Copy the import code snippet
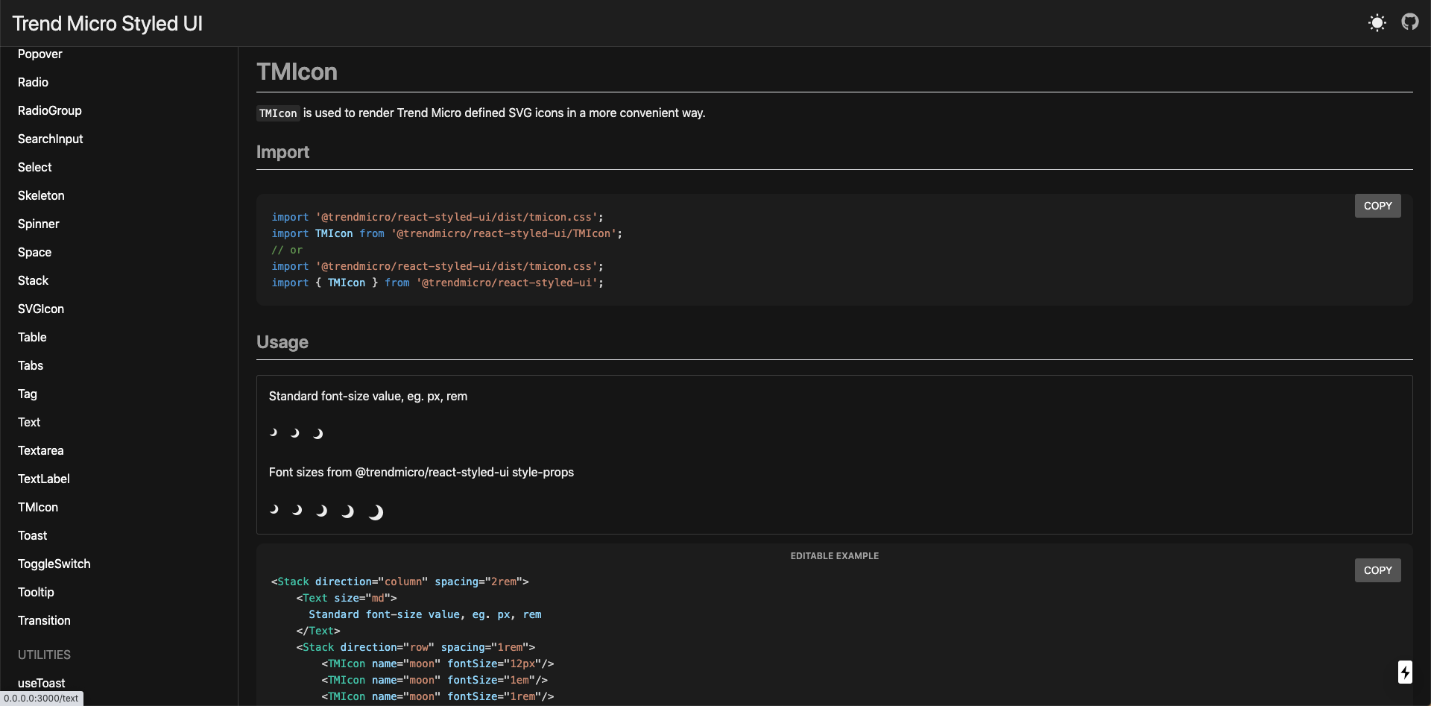Viewport: 1431px width, 706px height. coord(1377,205)
